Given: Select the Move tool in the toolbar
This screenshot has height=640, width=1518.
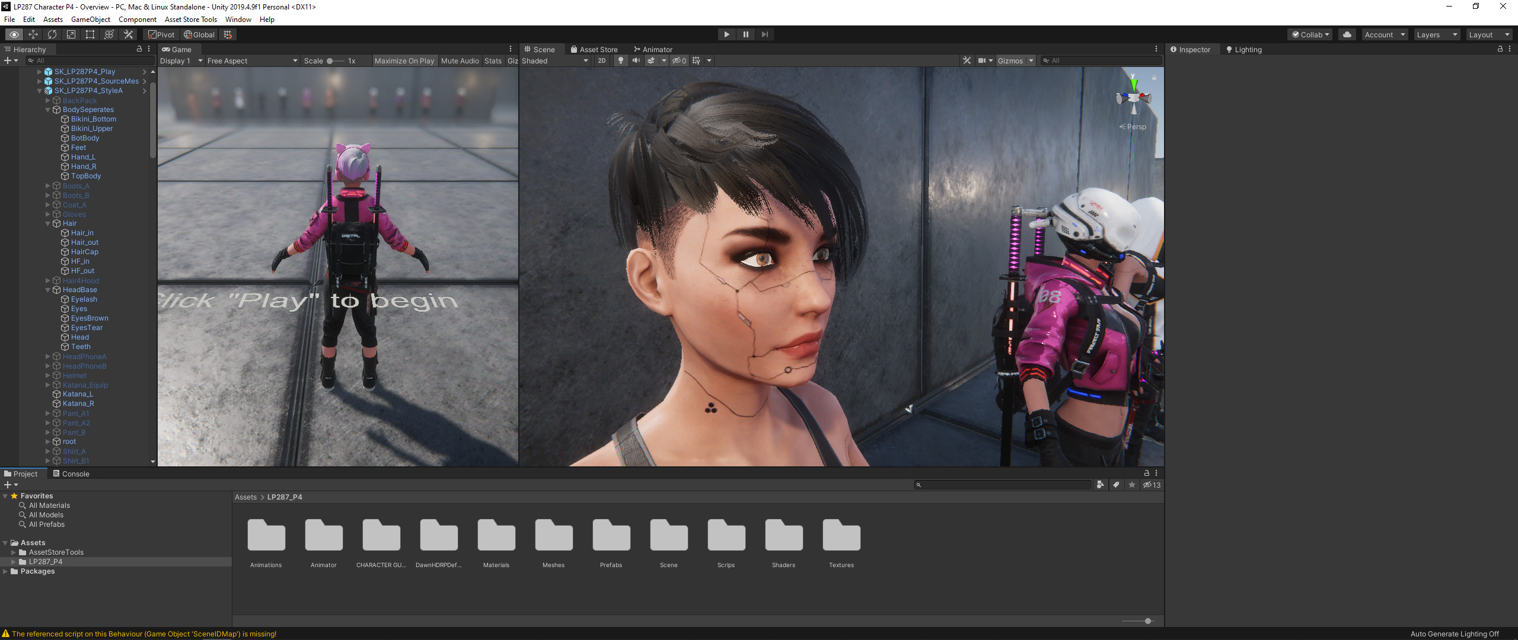Looking at the screenshot, I should [x=33, y=34].
